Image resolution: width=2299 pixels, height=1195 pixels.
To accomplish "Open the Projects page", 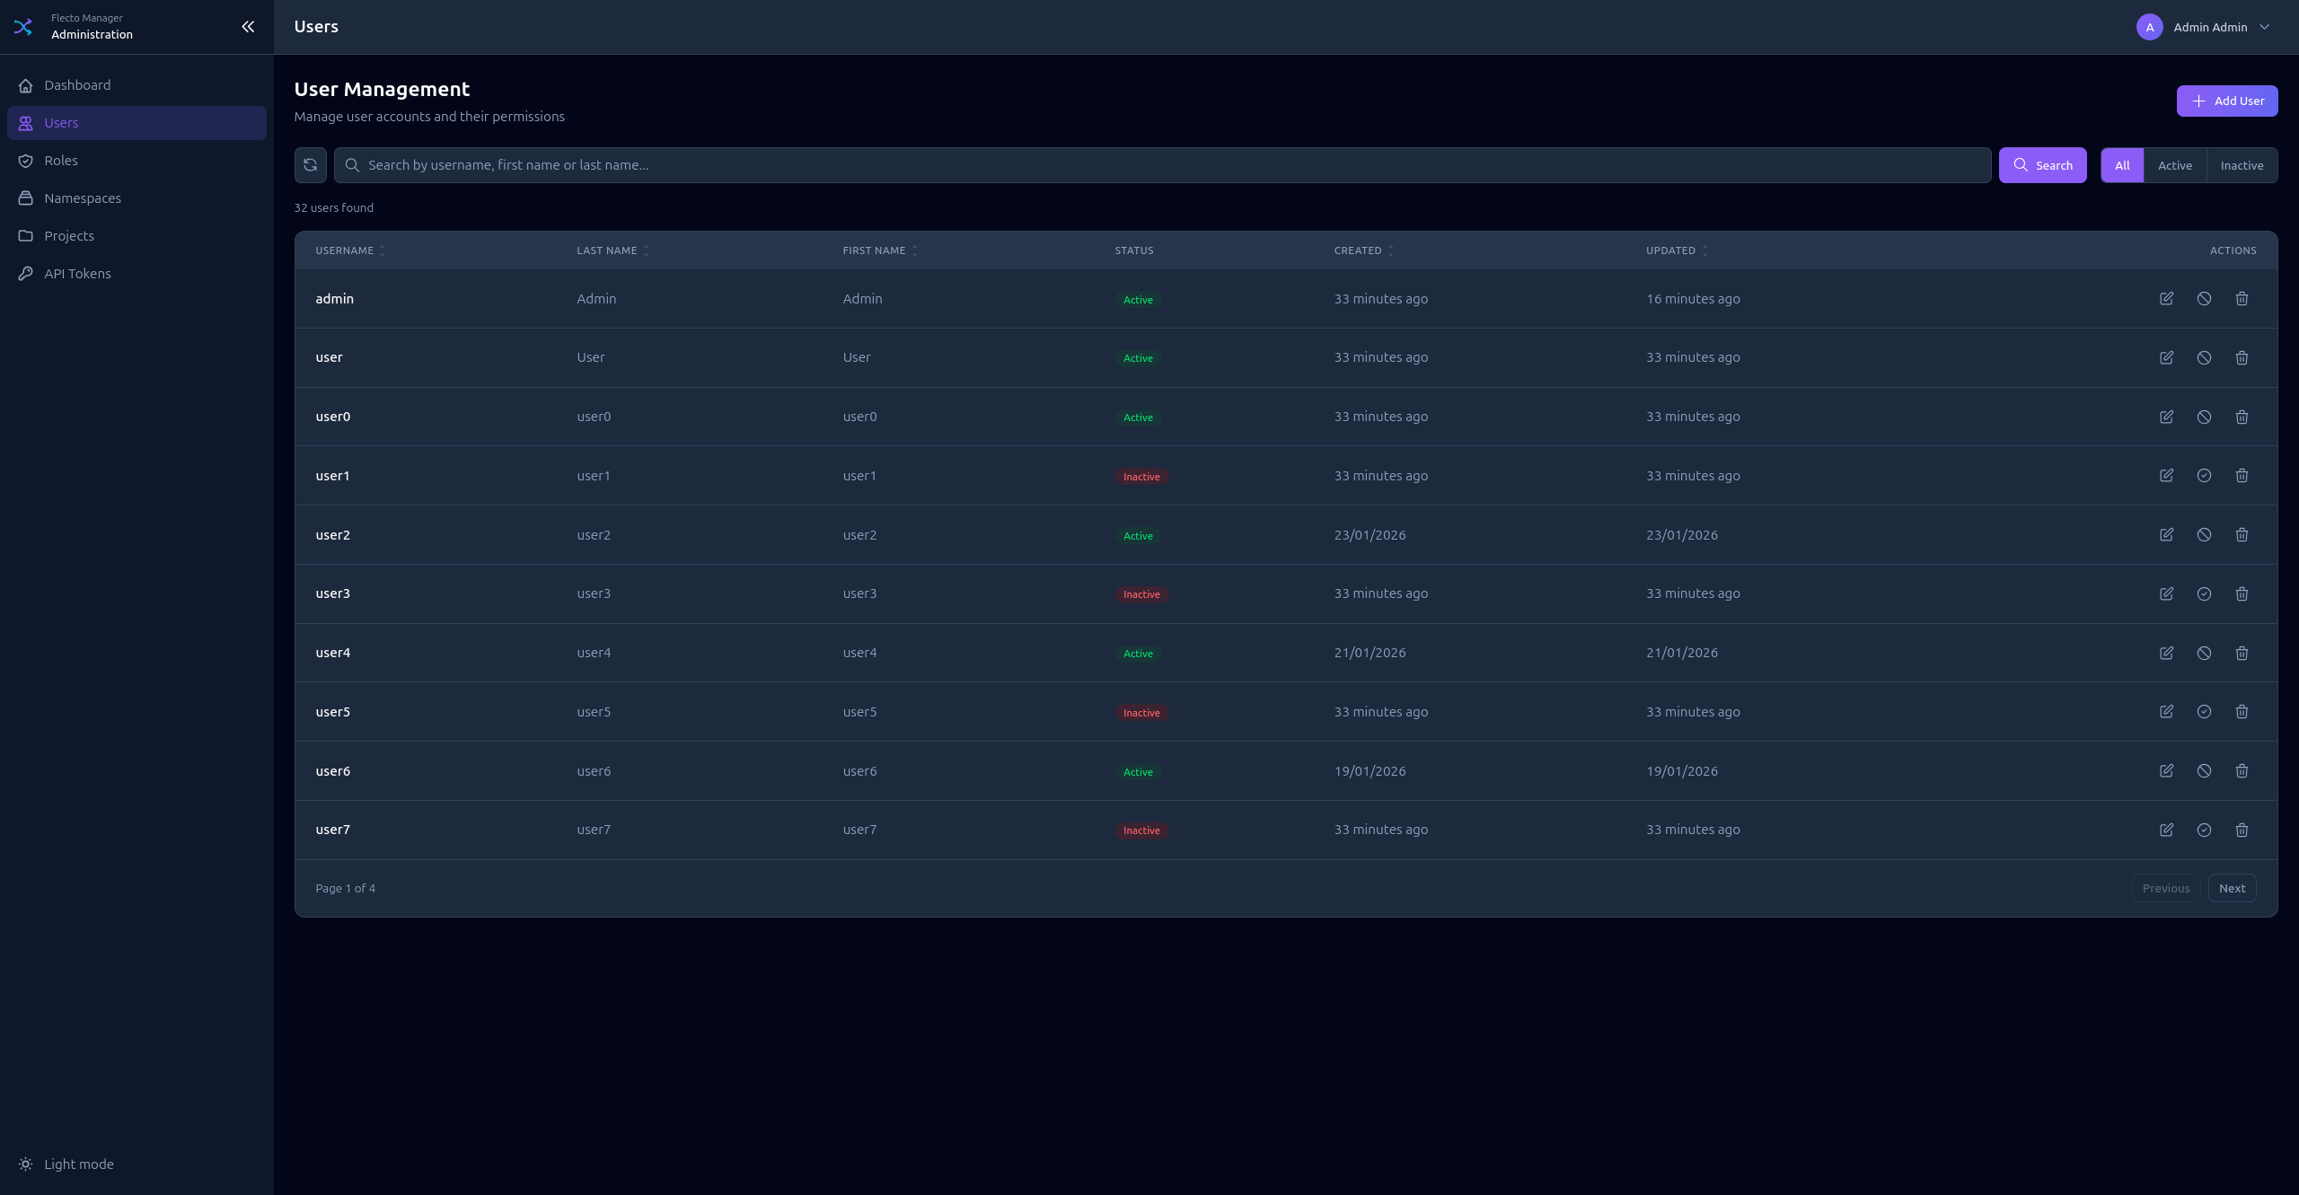I will tap(69, 235).
